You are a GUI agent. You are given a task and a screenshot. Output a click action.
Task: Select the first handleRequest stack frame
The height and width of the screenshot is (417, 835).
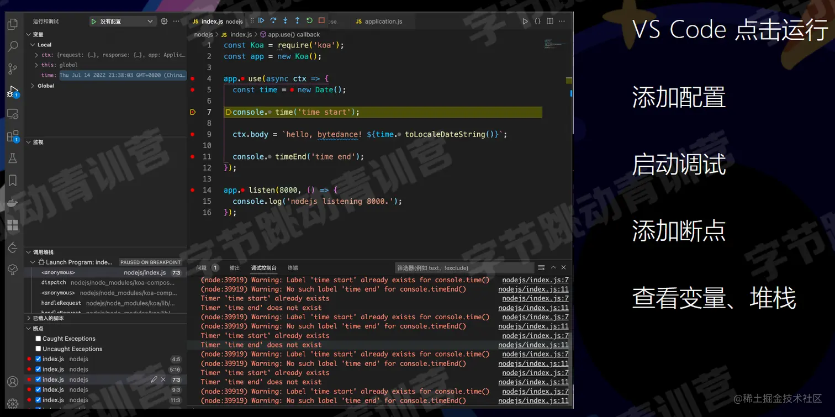click(105, 303)
